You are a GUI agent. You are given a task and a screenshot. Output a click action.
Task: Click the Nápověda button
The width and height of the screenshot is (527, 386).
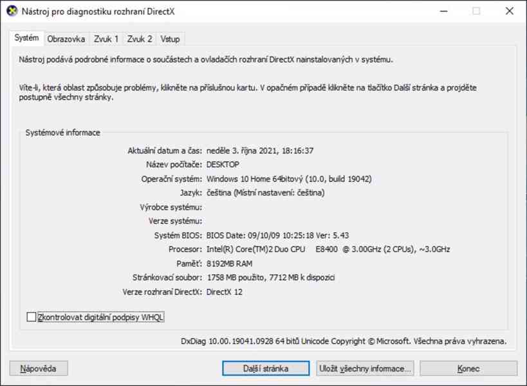tap(39, 368)
